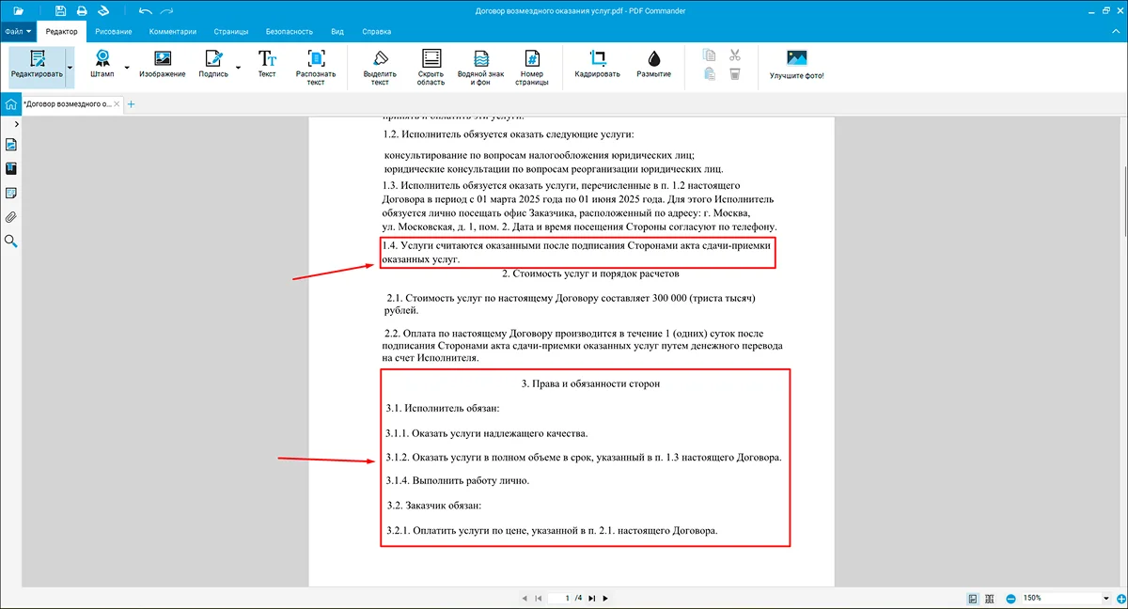Click the text paragraph 1.4. Услуги считаются

point(576,251)
